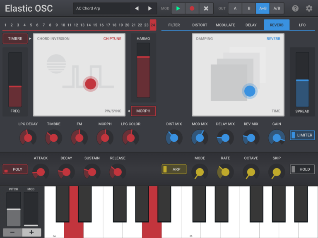Click the LPG DECAY knob
Screen dimensions: 318x238
coord(28,138)
